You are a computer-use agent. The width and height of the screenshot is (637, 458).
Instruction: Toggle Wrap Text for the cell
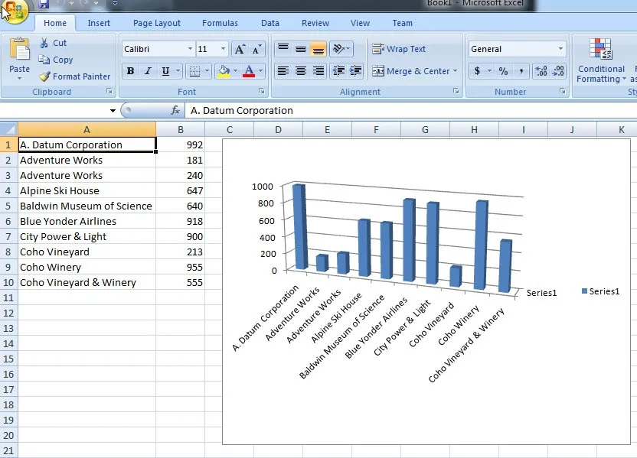(x=399, y=49)
